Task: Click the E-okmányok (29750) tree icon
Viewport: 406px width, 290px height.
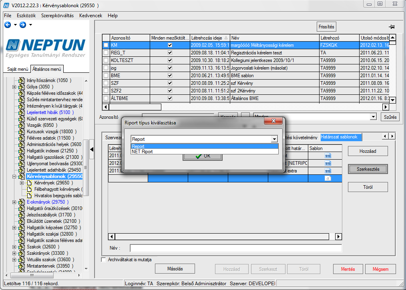Action: click(x=22, y=202)
